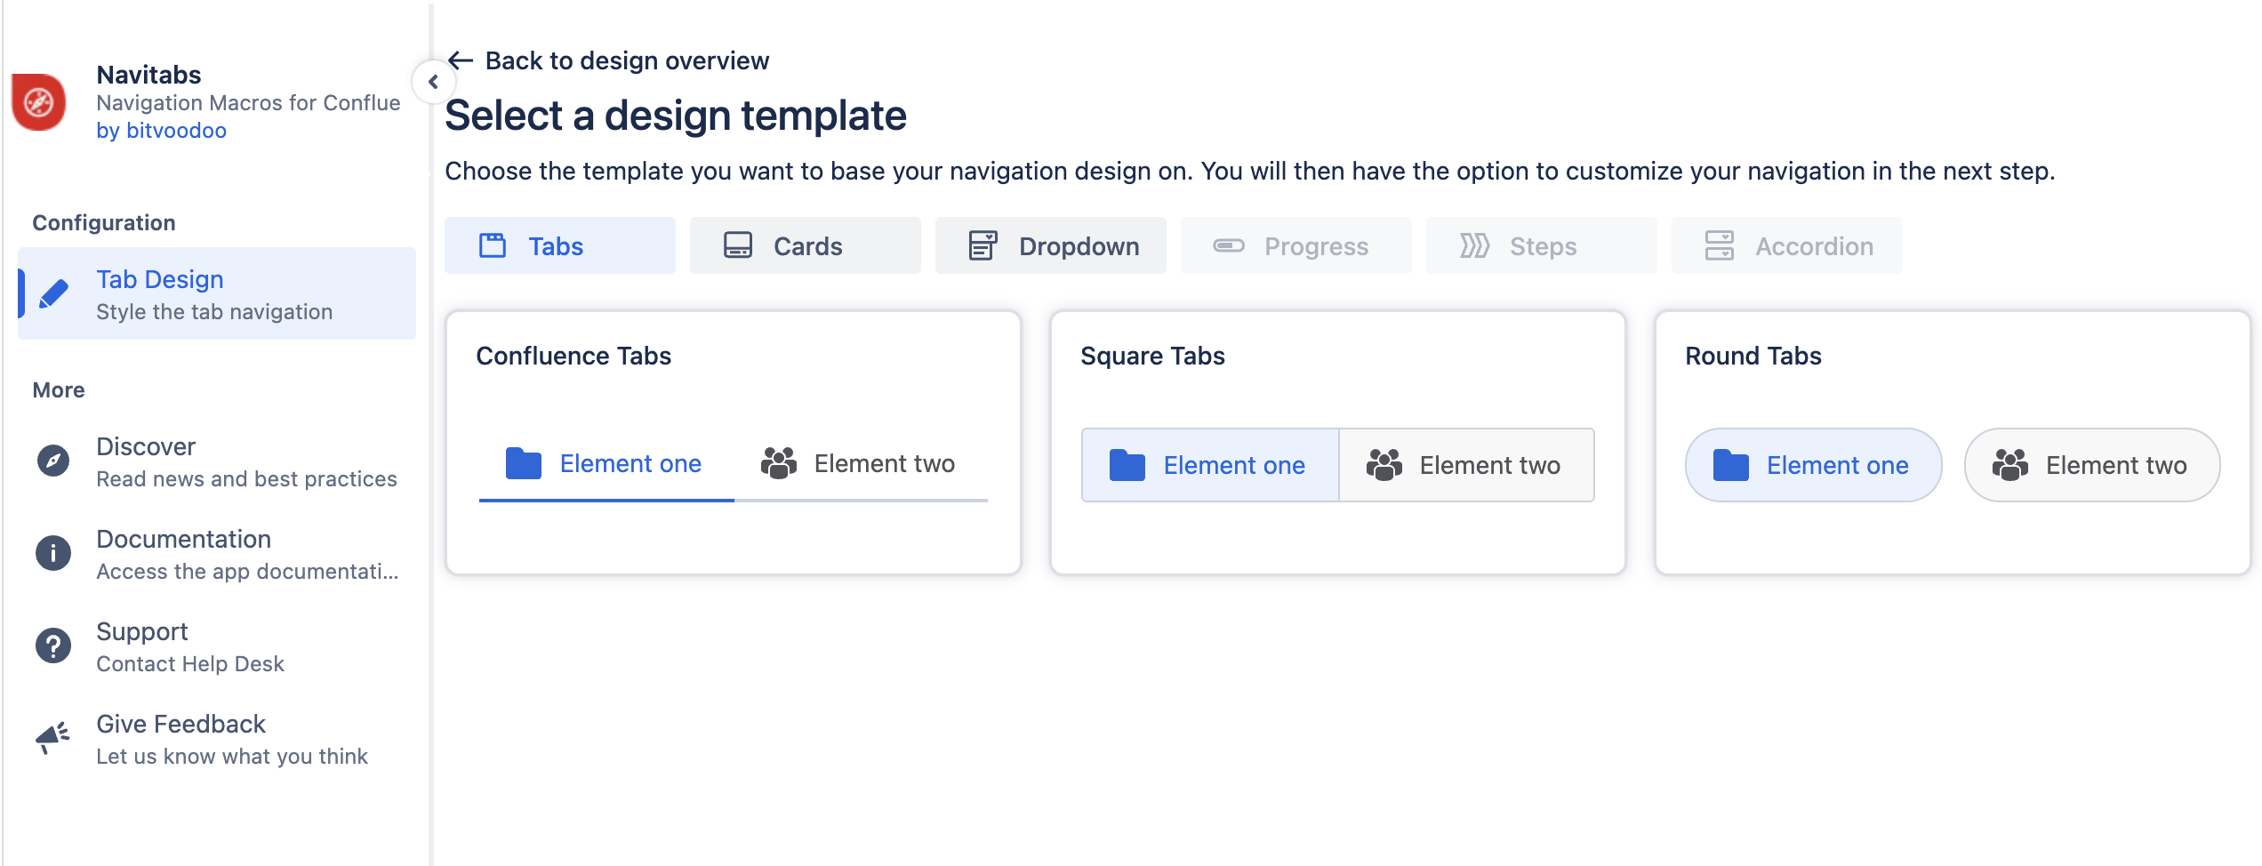
Task: Click the Support question mark icon
Action: [53, 645]
